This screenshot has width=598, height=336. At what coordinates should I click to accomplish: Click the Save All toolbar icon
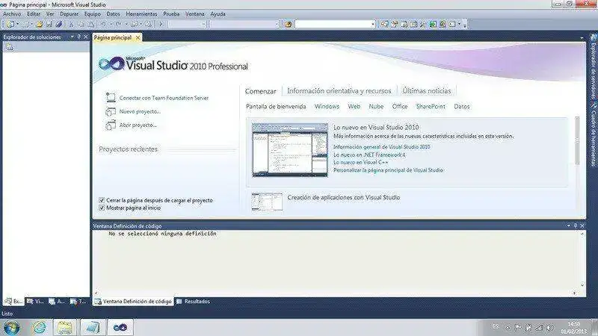coord(59,24)
